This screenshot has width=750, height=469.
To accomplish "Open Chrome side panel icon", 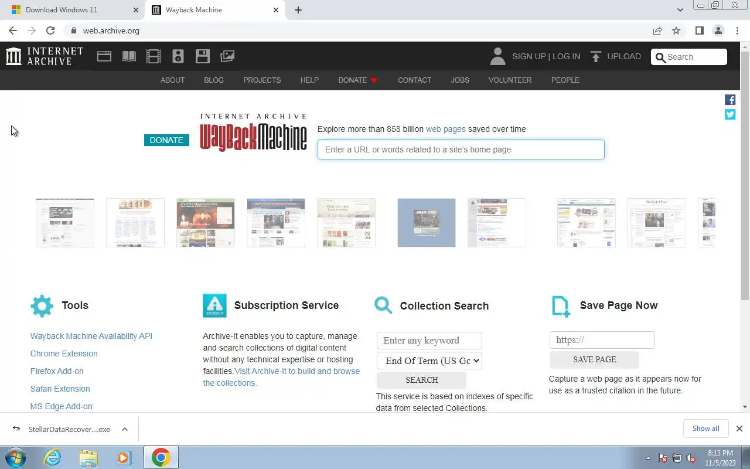I will (699, 30).
